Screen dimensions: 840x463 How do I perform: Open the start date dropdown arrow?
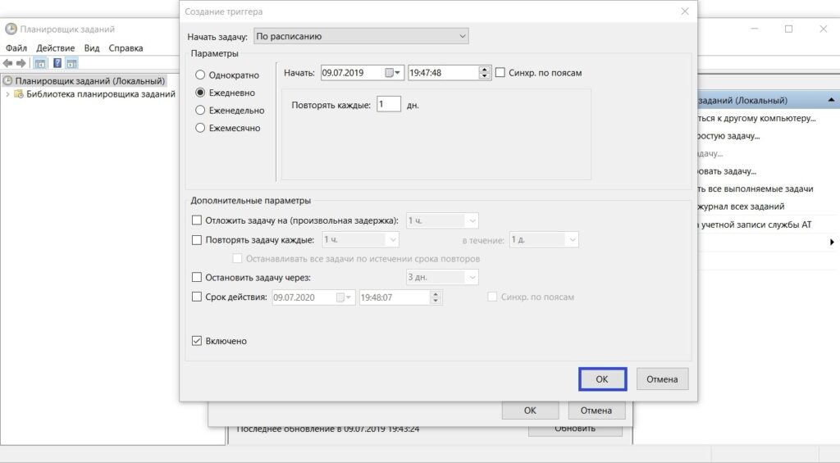pos(398,73)
